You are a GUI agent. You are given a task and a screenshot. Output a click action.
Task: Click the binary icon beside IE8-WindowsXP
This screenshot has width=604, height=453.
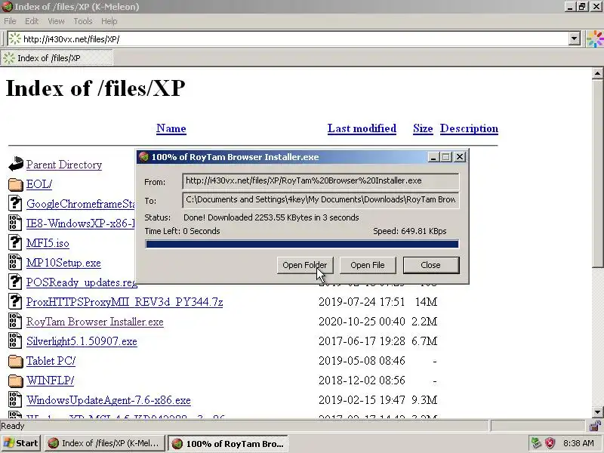tap(15, 223)
